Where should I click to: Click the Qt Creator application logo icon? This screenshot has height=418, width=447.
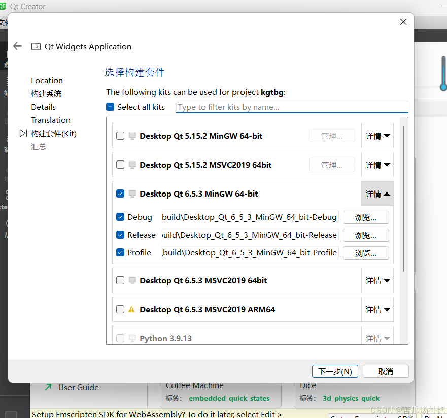(3, 6)
